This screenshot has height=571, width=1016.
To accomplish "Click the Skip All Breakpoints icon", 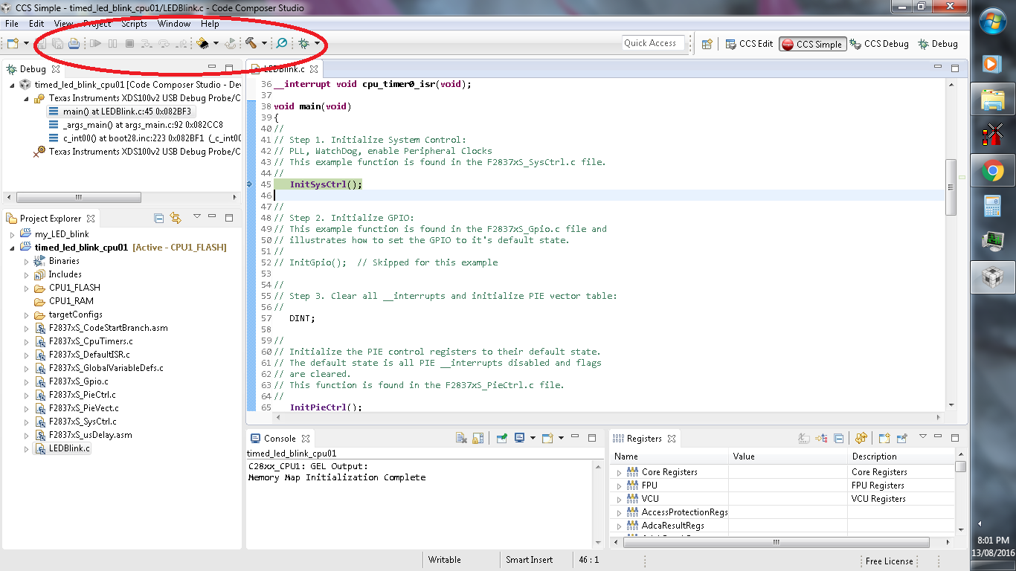I will click(282, 44).
